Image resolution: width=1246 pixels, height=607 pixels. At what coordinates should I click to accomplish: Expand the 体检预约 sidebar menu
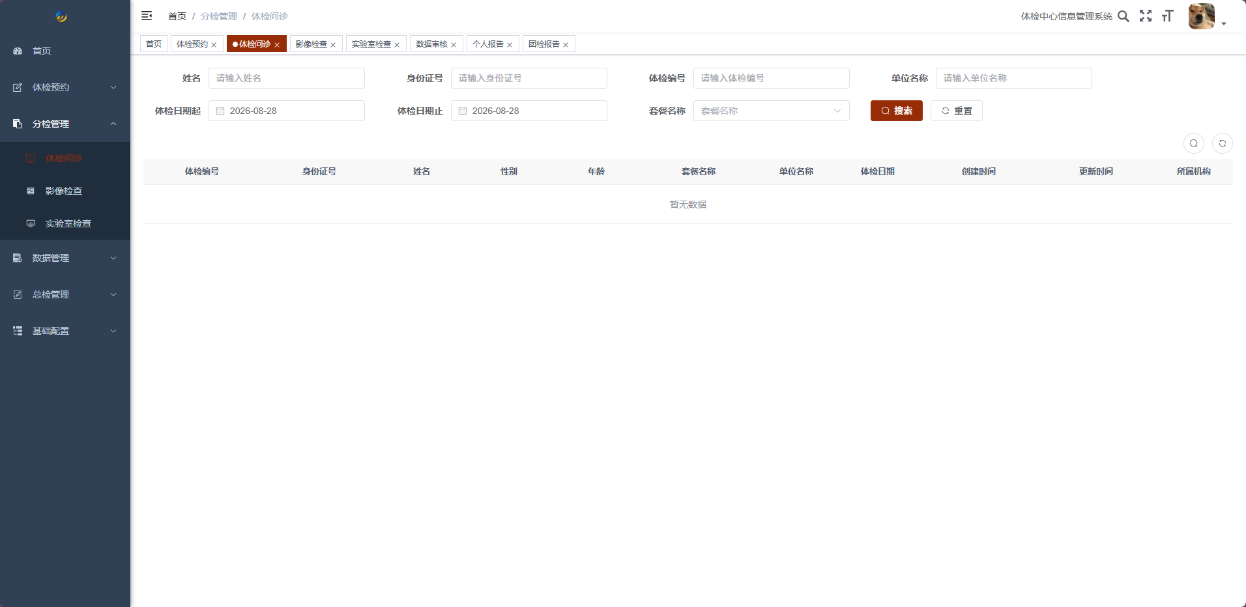tap(65, 87)
